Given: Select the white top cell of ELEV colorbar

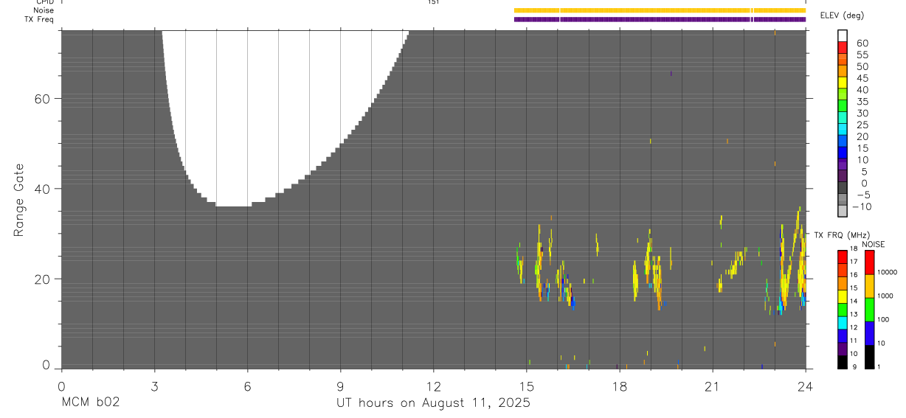Looking at the screenshot, I should [x=842, y=36].
